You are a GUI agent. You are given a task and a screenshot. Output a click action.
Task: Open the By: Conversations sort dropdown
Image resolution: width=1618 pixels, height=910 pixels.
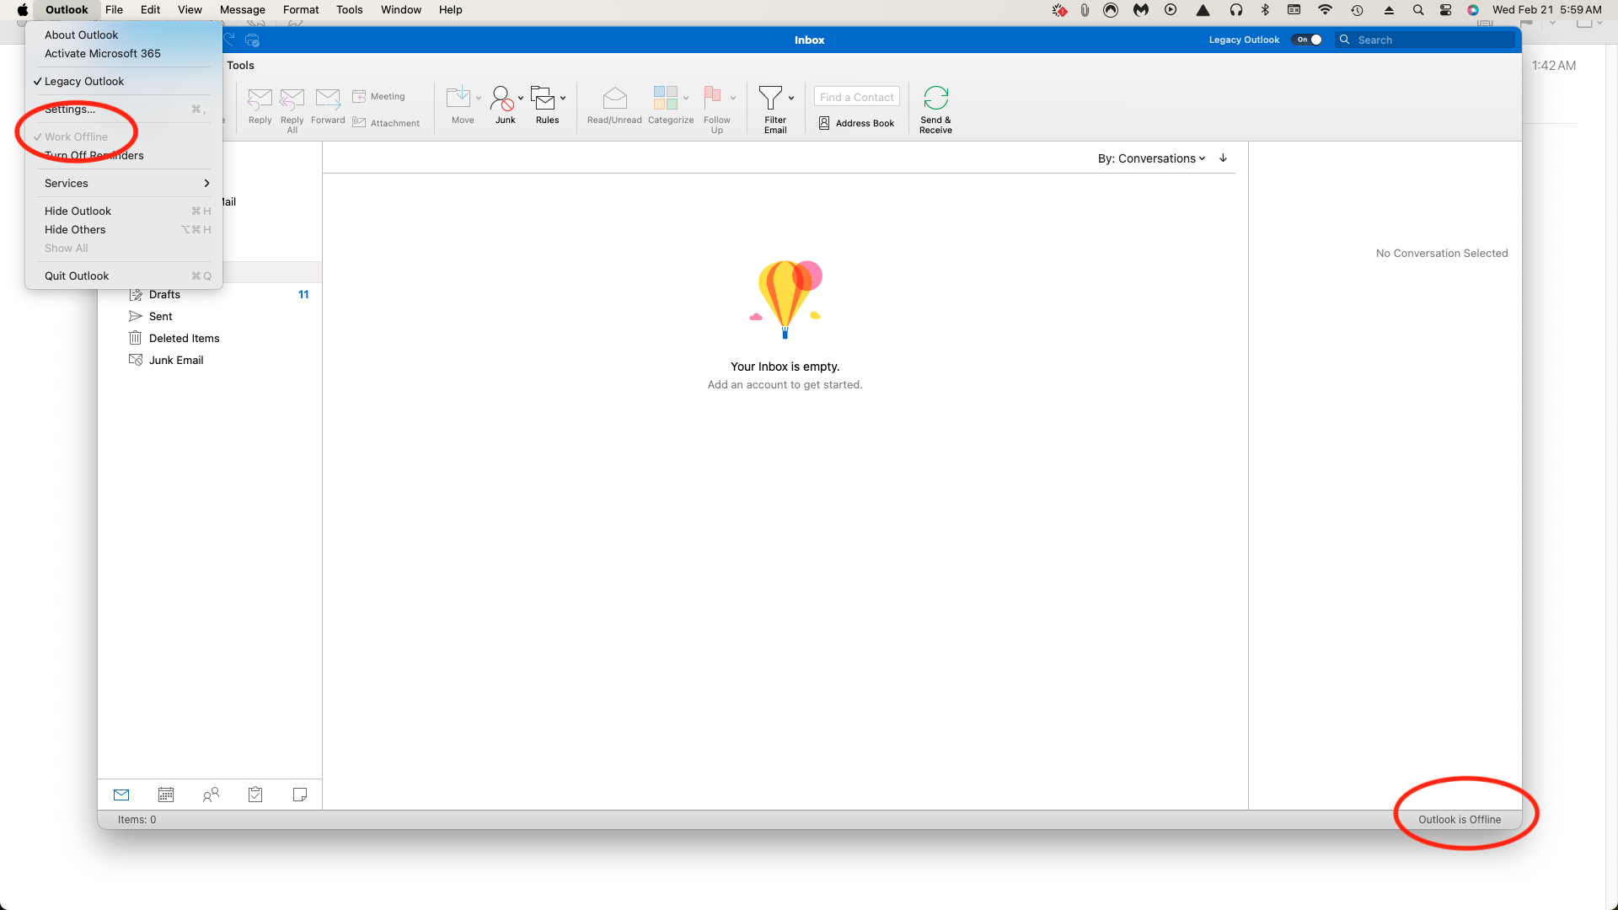[x=1151, y=158]
